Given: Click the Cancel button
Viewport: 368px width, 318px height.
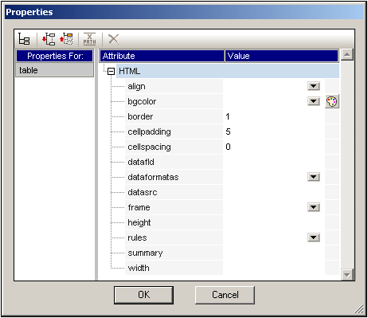Looking at the screenshot, I should pos(225,295).
